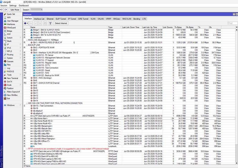The width and height of the screenshot is (238, 168).
Task: Open the add (+) interface dropdown
Action: [26, 23]
